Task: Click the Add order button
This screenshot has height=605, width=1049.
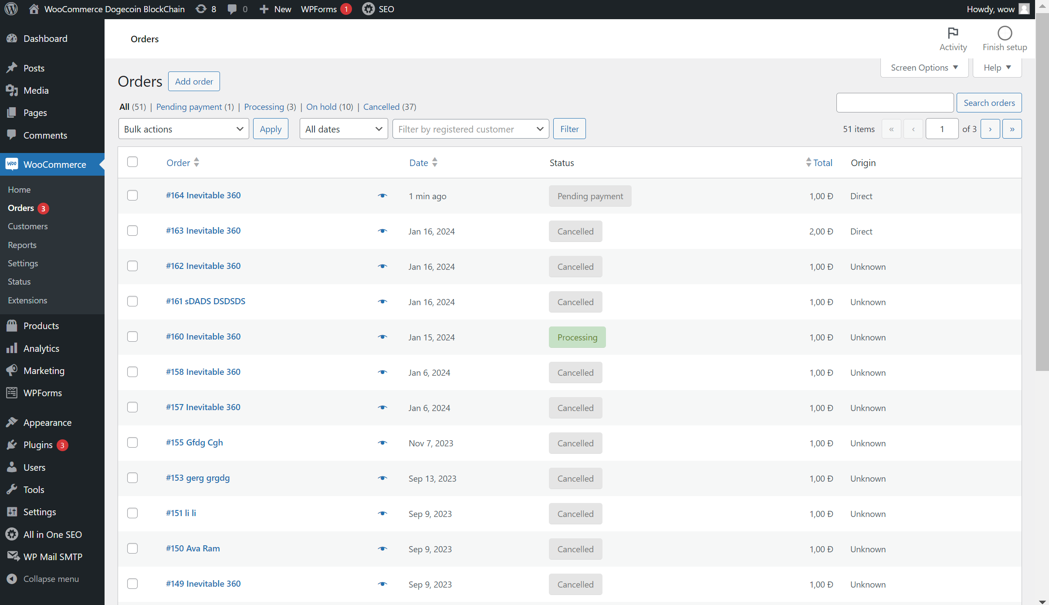Action: (x=194, y=82)
